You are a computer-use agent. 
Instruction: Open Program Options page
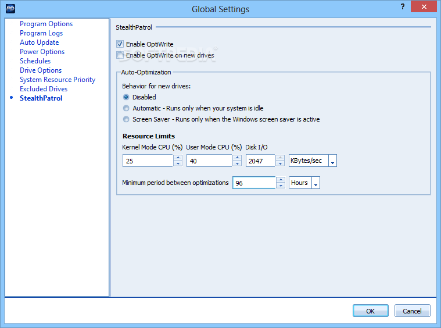coord(46,24)
